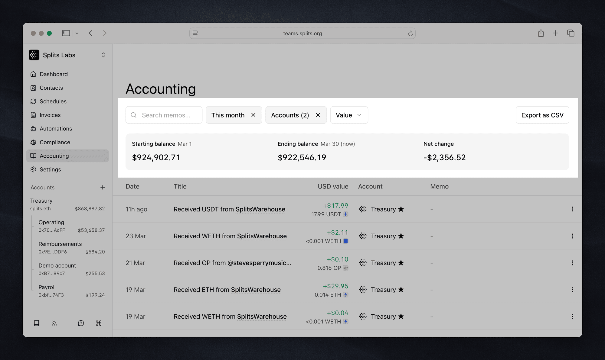This screenshot has height=360, width=605.
Task: Open the Settings menu item
Action: (x=50, y=169)
